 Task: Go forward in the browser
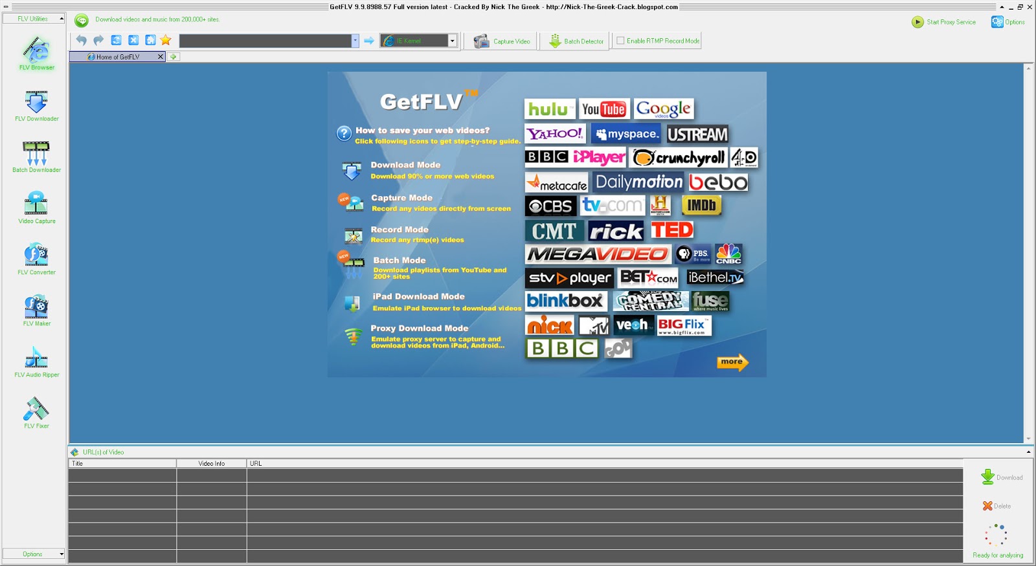tap(98, 40)
